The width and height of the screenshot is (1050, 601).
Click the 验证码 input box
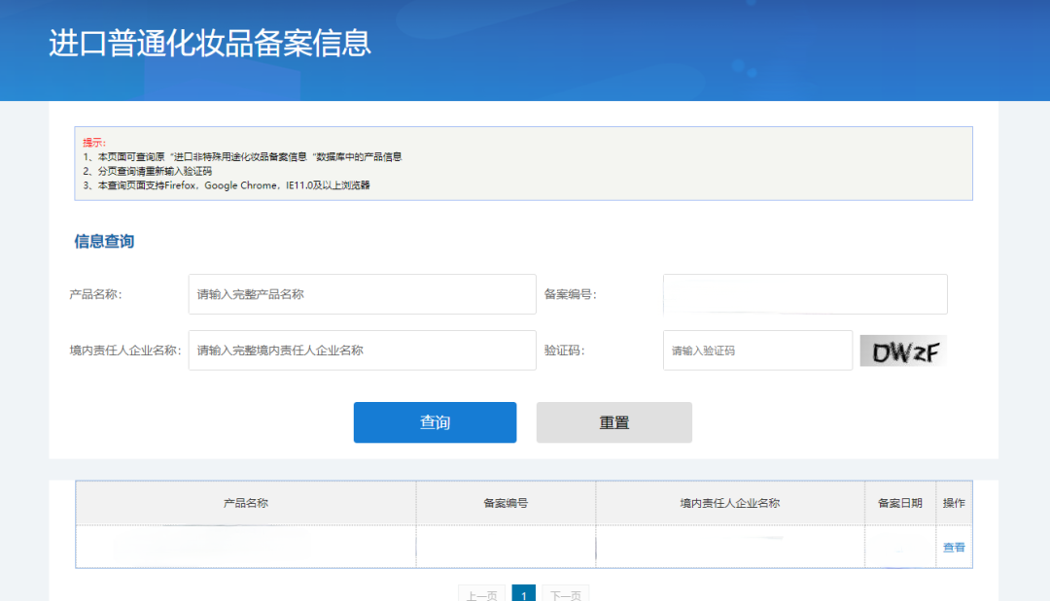coord(756,351)
